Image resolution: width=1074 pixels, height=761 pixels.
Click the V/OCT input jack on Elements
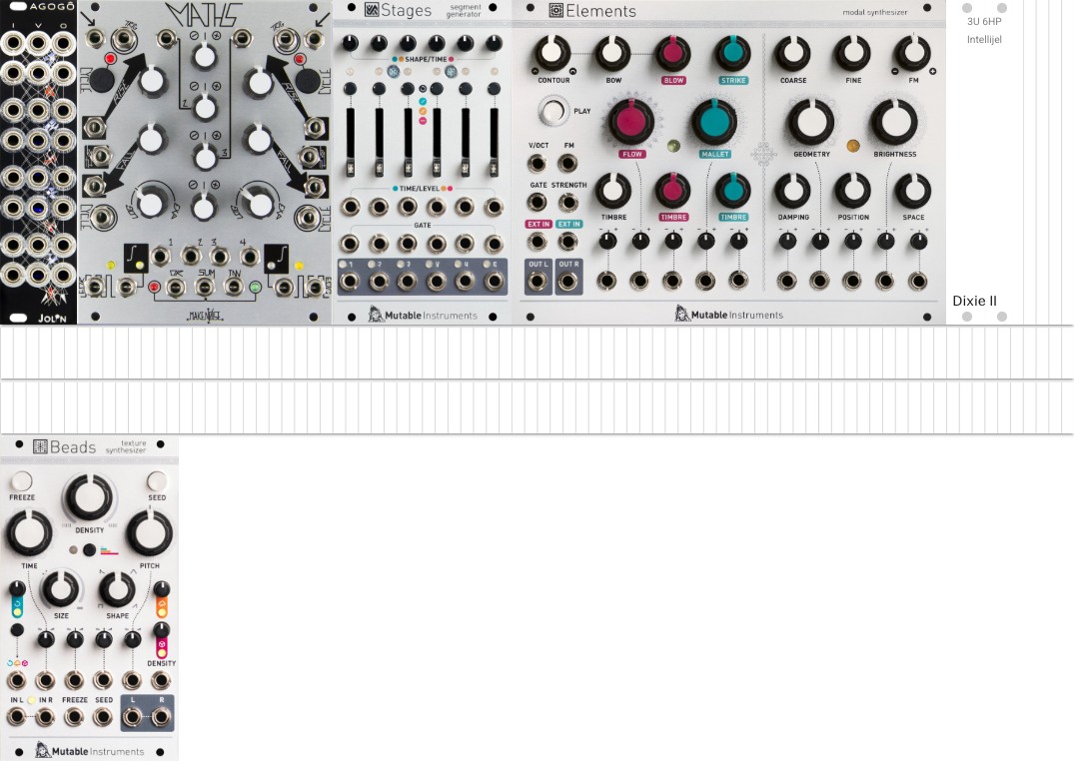(537, 163)
